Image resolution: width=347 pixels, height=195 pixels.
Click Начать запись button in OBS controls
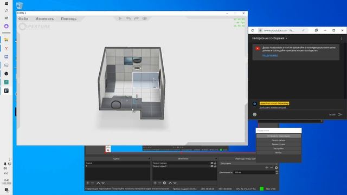click(278, 140)
